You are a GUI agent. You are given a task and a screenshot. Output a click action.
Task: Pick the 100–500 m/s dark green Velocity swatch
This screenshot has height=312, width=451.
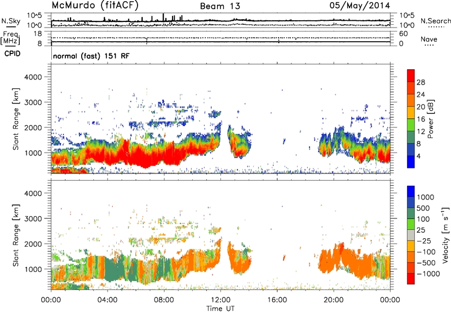[x=411, y=213]
